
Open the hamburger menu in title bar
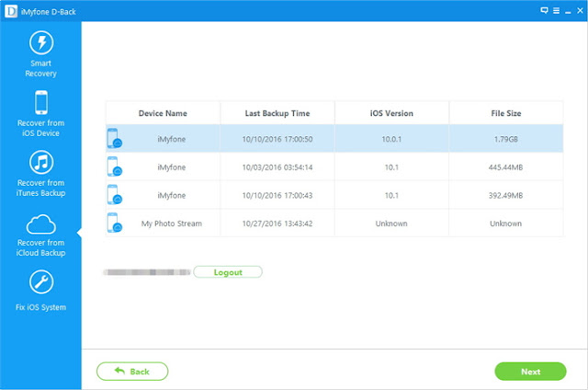[556, 10]
